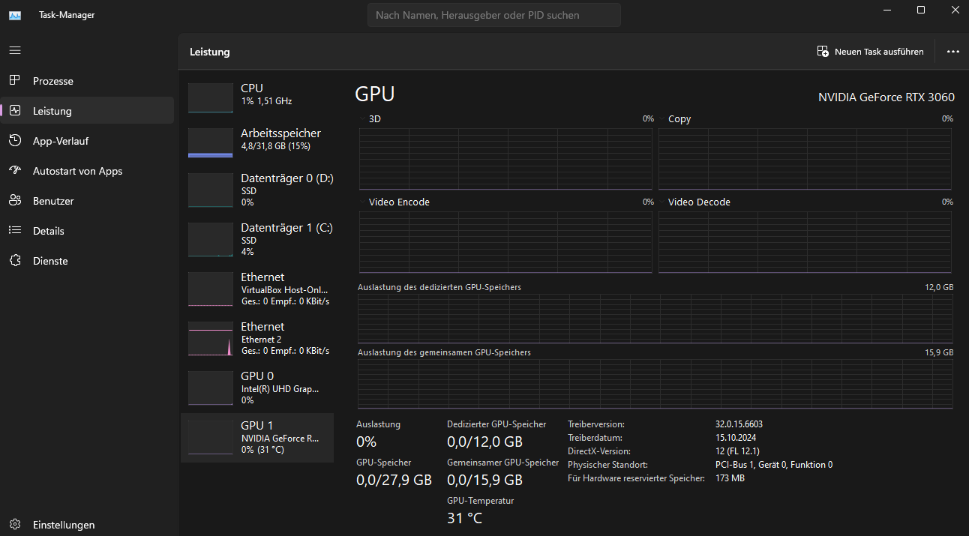The width and height of the screenshot is (969, 536).
Task: Select the Arbeitsspeicher performance entry
Action: pos(256,142)
